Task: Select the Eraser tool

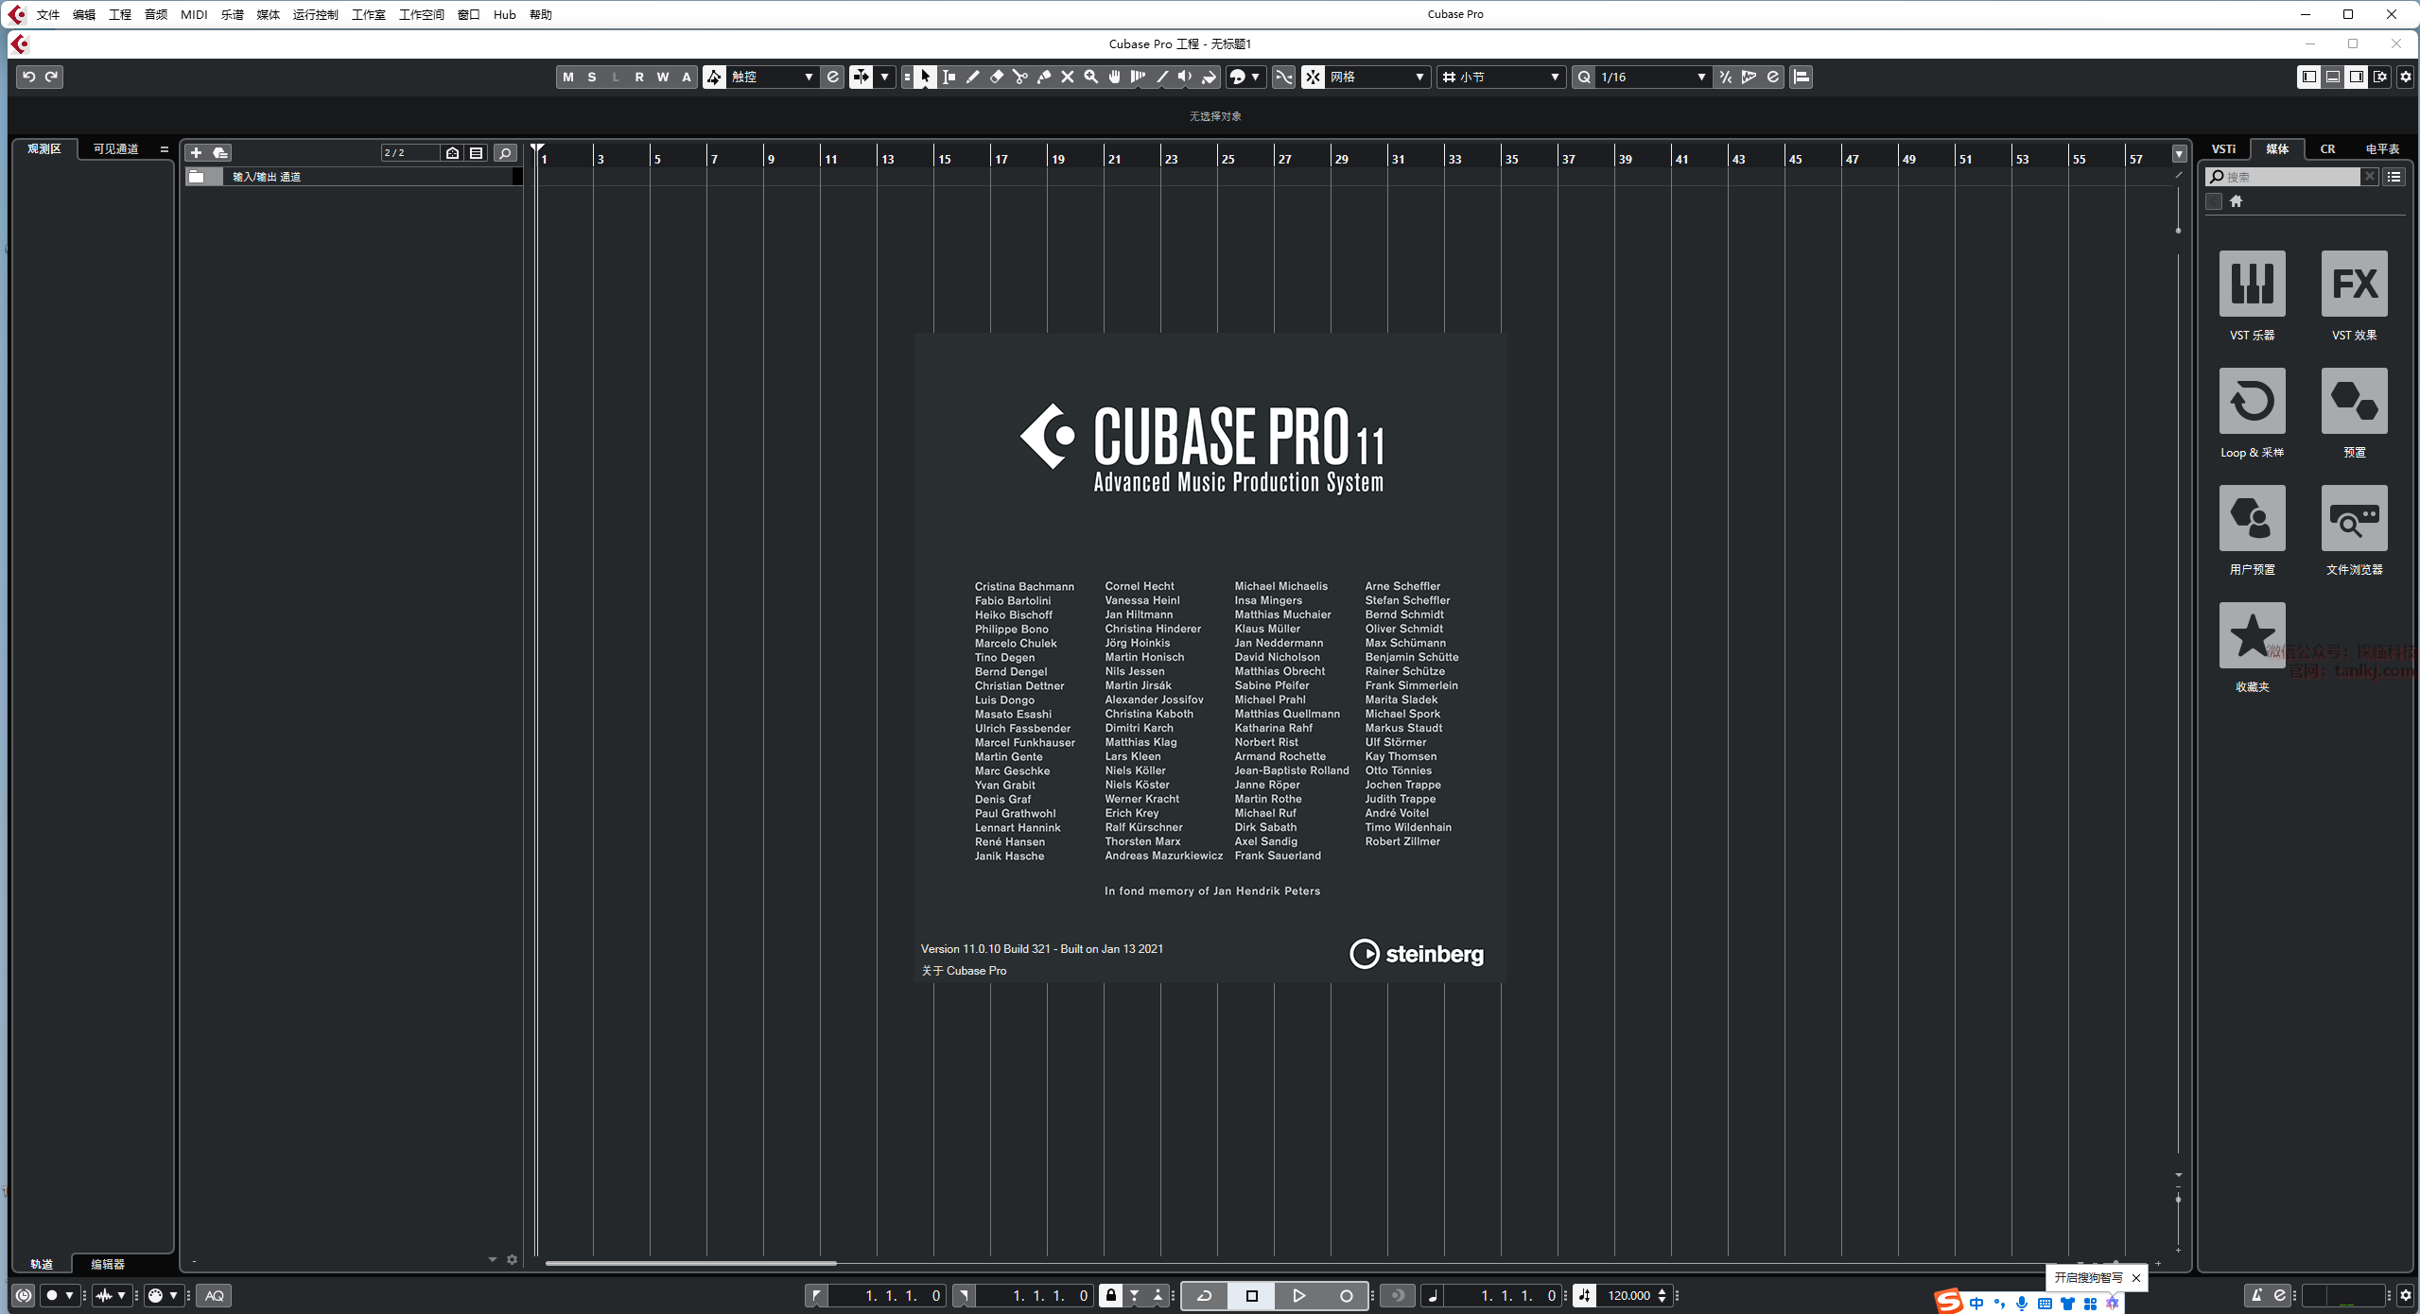Action: point(996,78)
